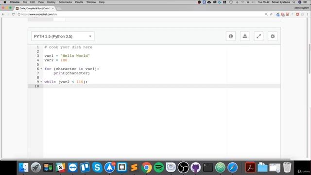Viewport: 311px width, 175px height.
Task: Click the vertical page scrollbar
Action: point(310,58)
